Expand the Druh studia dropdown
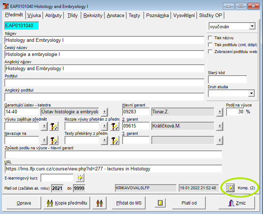Screen dimensions: 263x214 [x=251, y=93]
